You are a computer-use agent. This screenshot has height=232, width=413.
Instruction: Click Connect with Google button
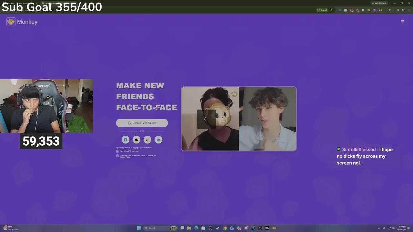[142, 123]
